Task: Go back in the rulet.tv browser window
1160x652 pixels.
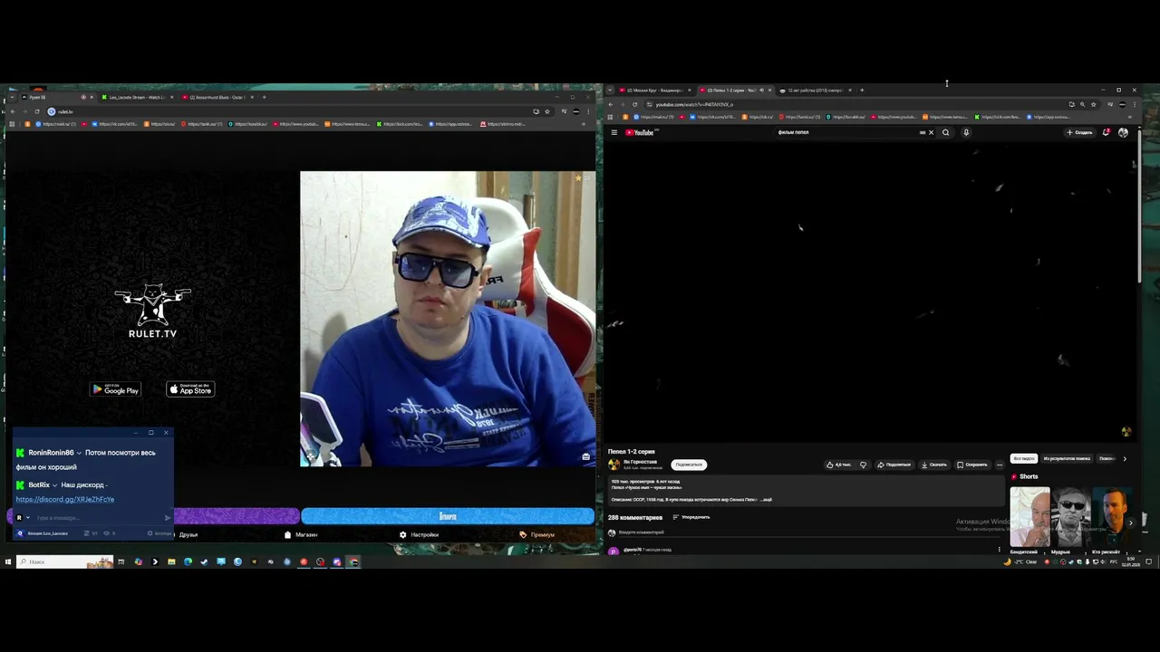Action: (12, 111)
